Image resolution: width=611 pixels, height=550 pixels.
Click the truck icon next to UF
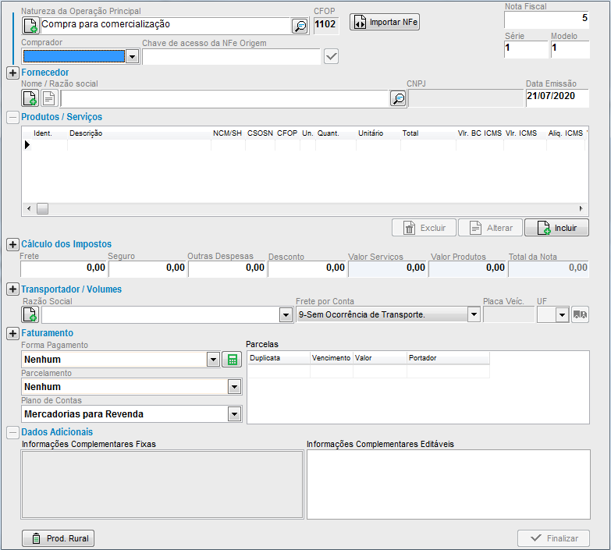coord(581,314)
